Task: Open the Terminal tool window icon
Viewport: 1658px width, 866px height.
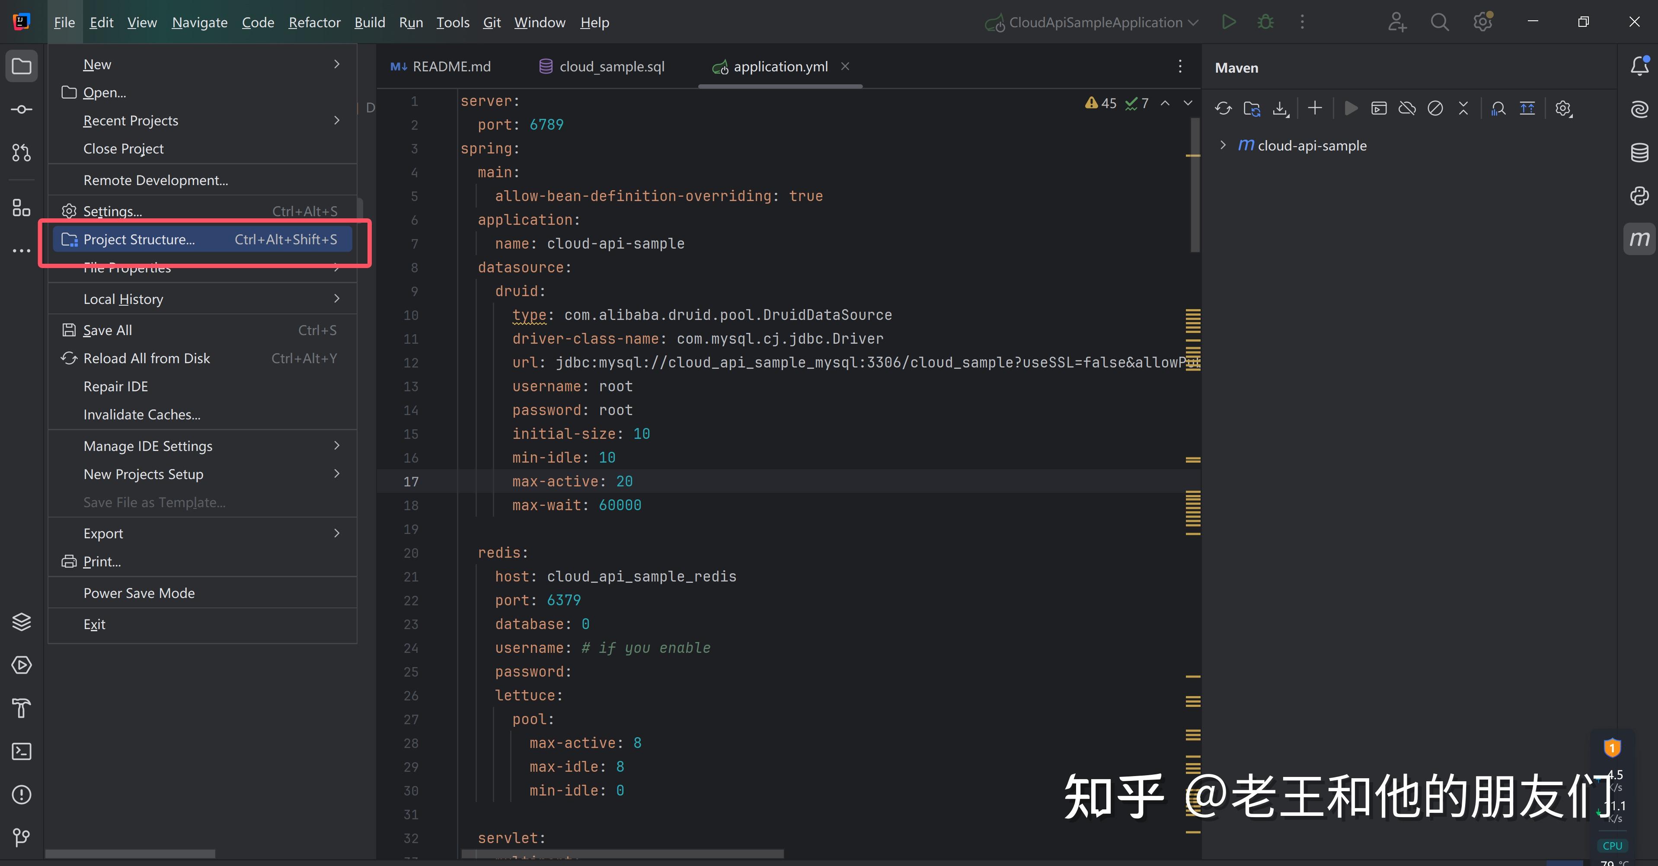Action: pos(21,751)
